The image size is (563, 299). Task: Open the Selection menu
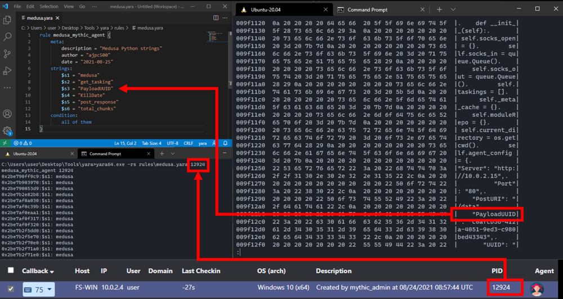point(49,6)
